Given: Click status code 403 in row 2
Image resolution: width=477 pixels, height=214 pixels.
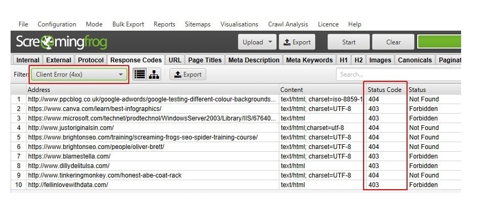Looking at the screenshot, I should coord(374,108).
